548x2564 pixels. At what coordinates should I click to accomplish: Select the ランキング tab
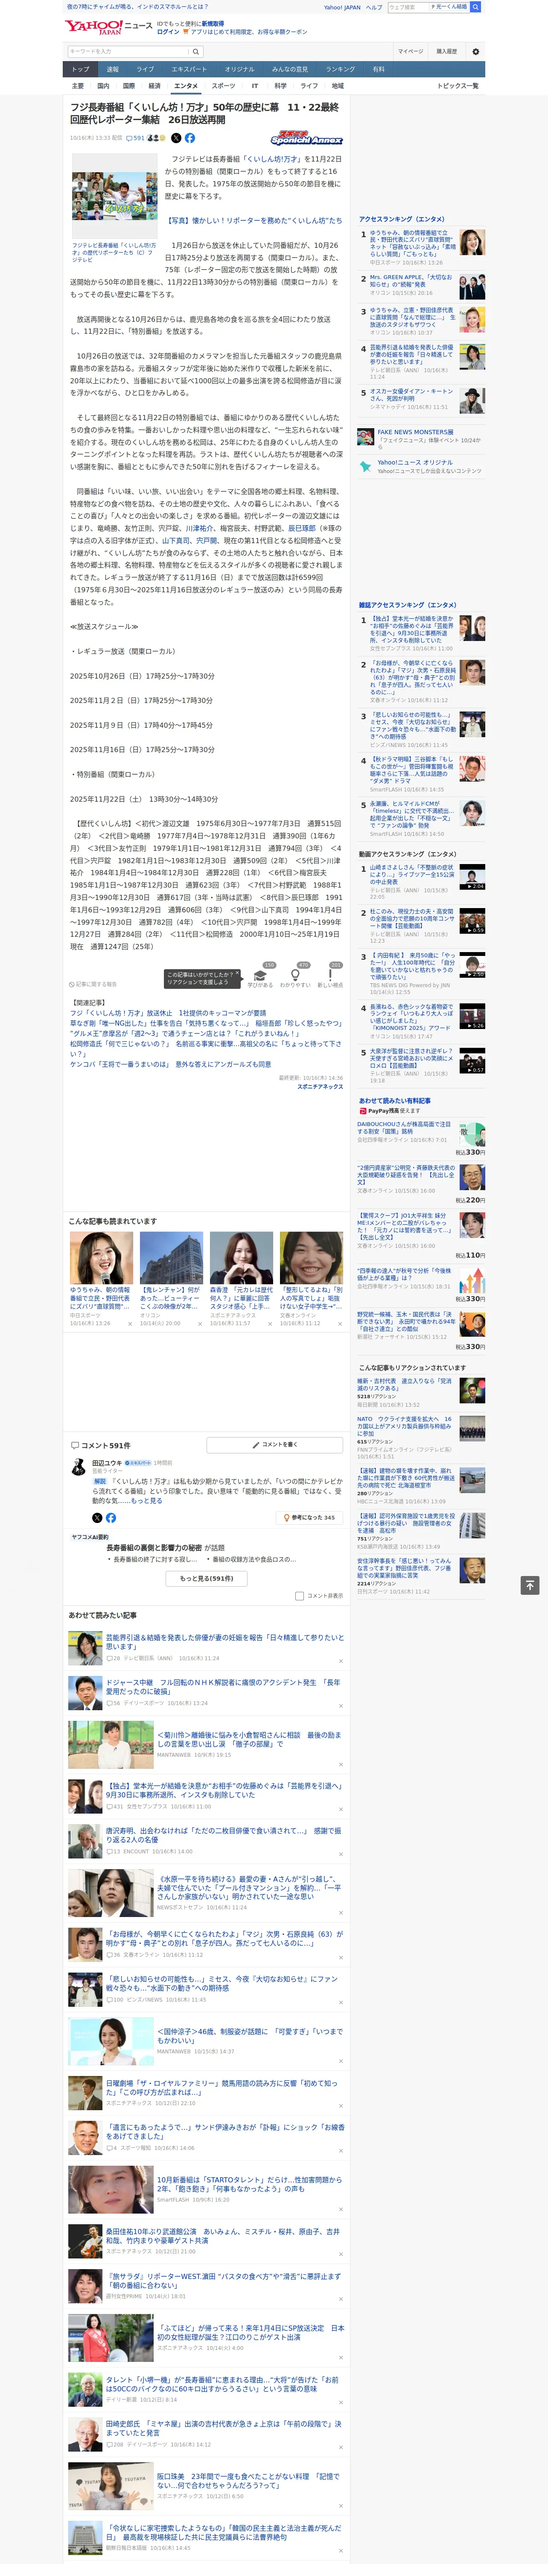pos(340,70)
